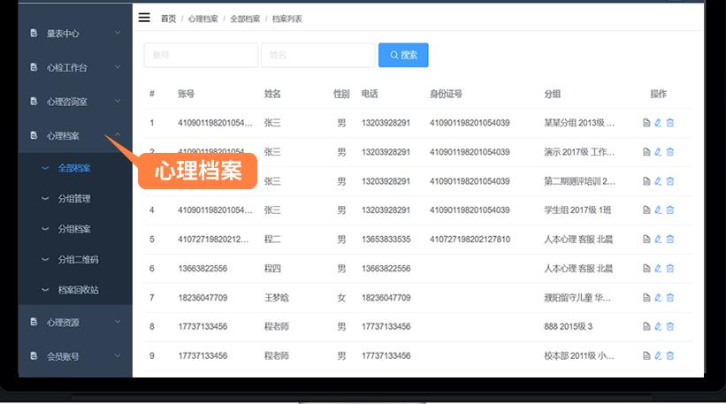
Task: Click the edit pencil icon for row 5
Action: (x=658, y=240)
